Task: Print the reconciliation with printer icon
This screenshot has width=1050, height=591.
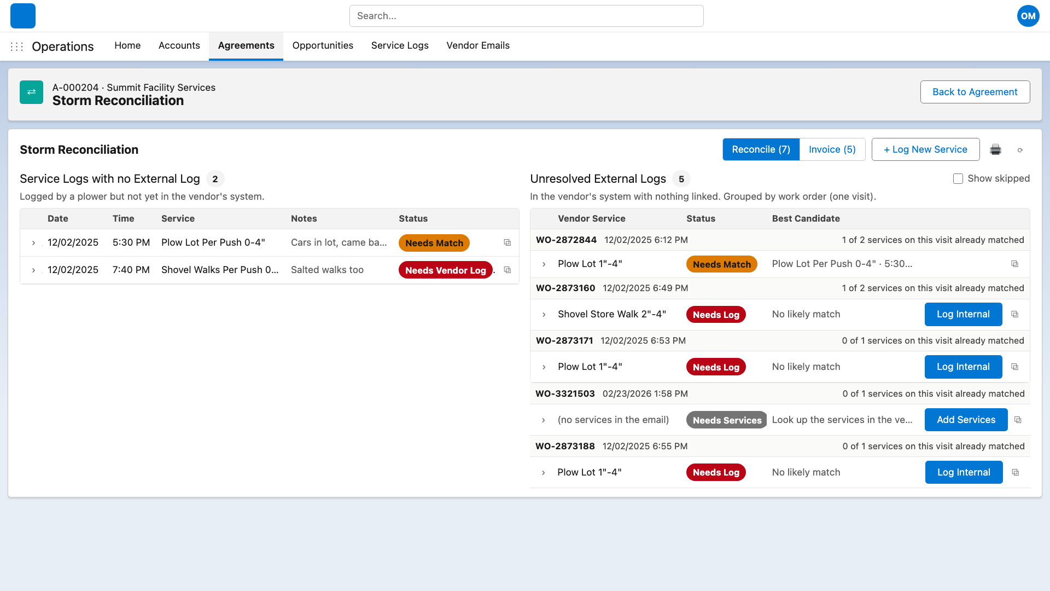Action: [x=995, y=149]
